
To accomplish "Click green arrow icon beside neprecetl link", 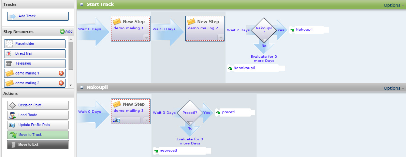I will 156,151.
